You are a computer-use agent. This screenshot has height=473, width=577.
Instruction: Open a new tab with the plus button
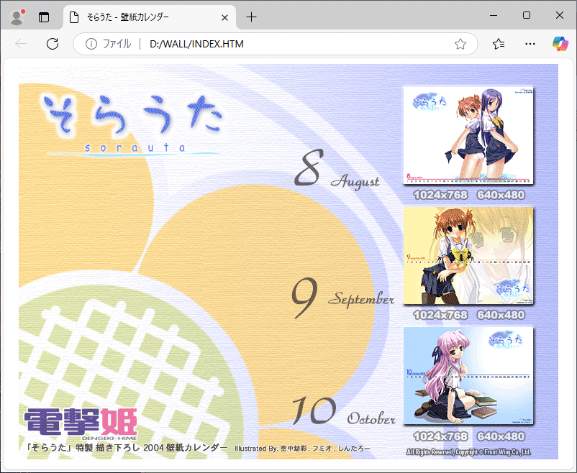coord(251,17)
